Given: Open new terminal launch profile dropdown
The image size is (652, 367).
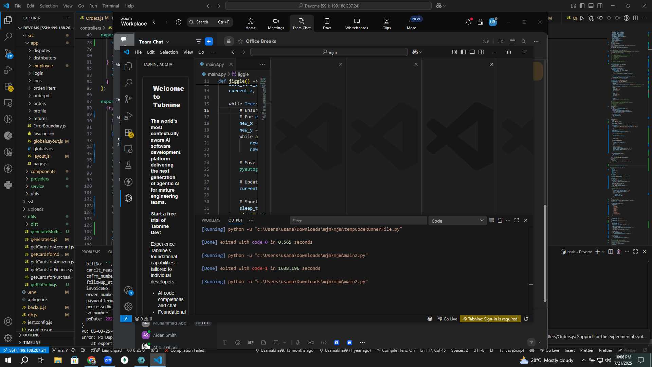Looking at the screenshot, I should point(603,252).
